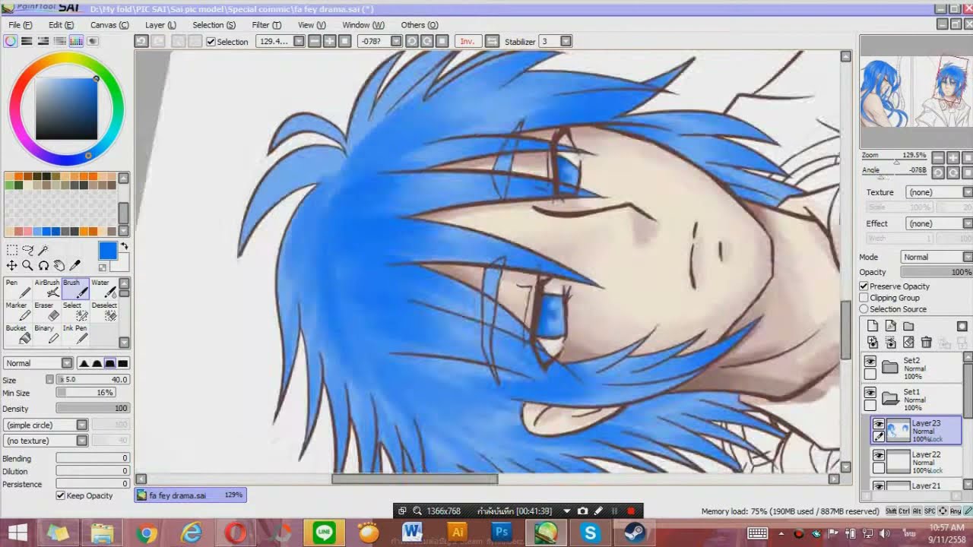This screenshot has width=973, height=547.
Task: Open the Edit menu
Action: tap(61, 25)
